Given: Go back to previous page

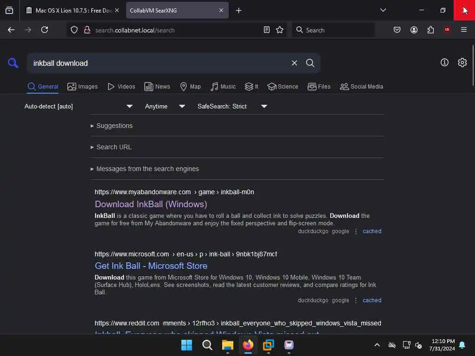Looking at the screenshot, I should tap(11, 30).
